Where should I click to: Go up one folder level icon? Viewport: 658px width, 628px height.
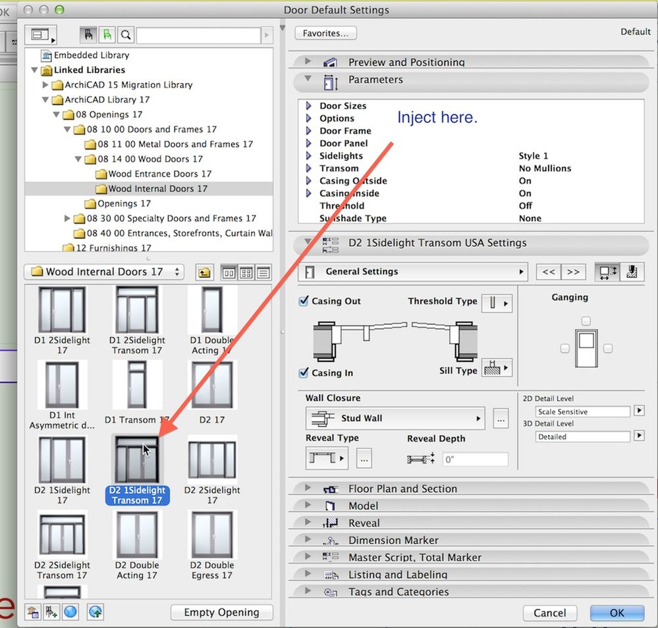coord(204,273)
